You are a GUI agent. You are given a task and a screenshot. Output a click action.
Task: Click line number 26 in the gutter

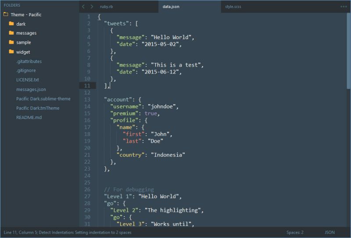tap(87, 189)
